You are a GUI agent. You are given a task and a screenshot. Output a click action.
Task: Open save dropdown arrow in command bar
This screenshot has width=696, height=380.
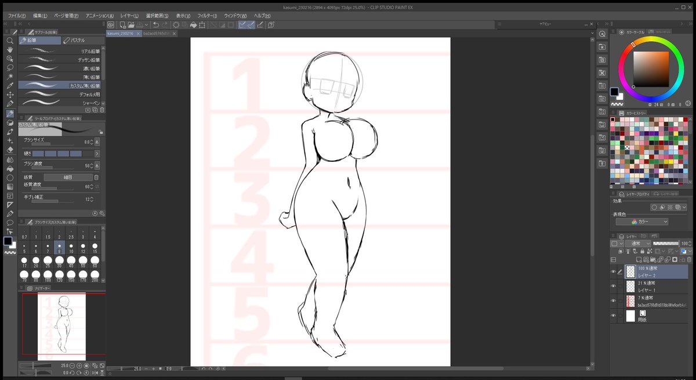click(x=146, y=25)
